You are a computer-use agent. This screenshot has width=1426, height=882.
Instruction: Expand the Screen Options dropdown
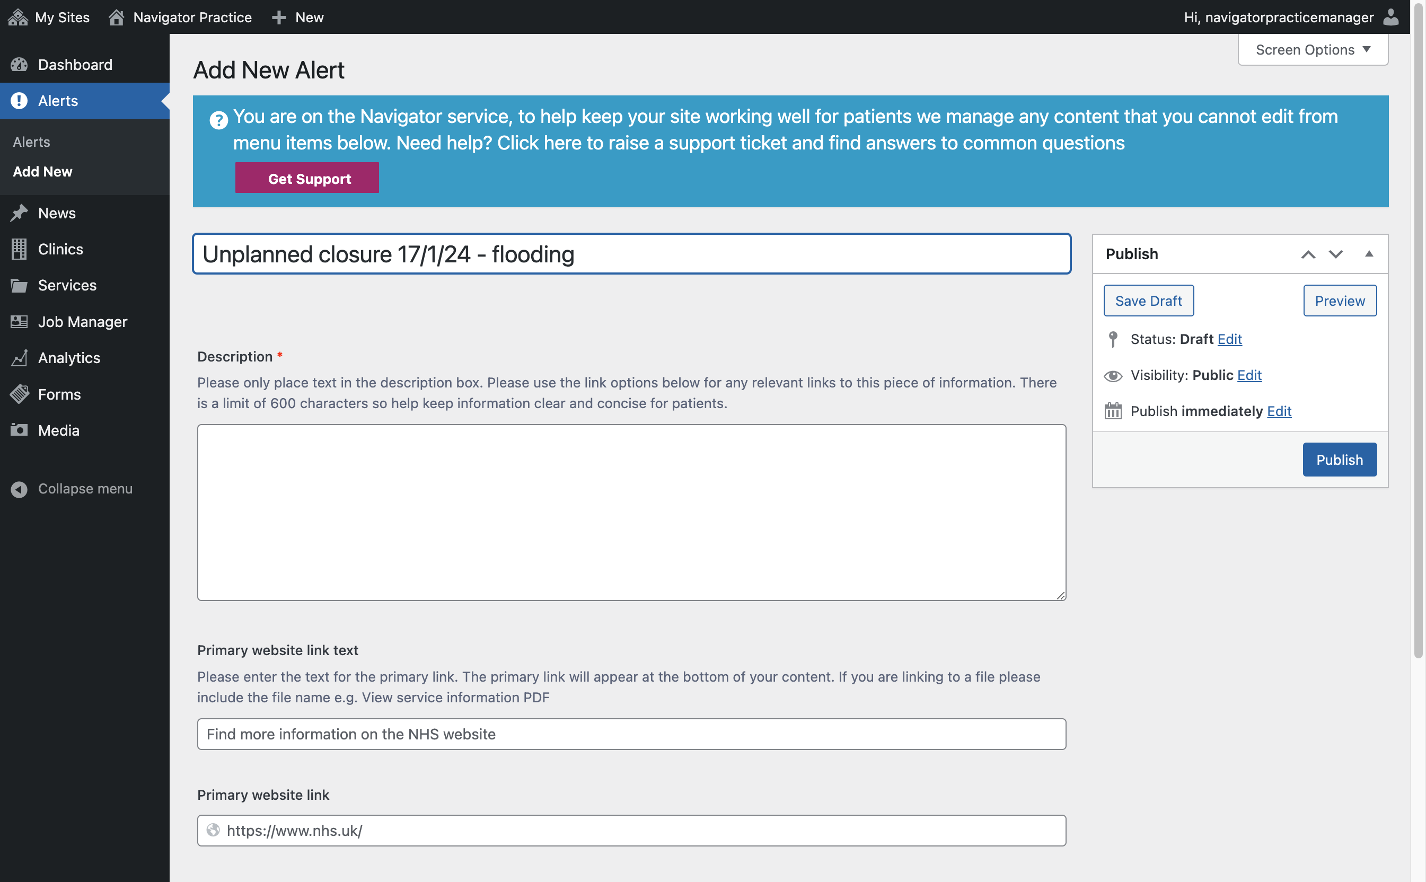1313,50
